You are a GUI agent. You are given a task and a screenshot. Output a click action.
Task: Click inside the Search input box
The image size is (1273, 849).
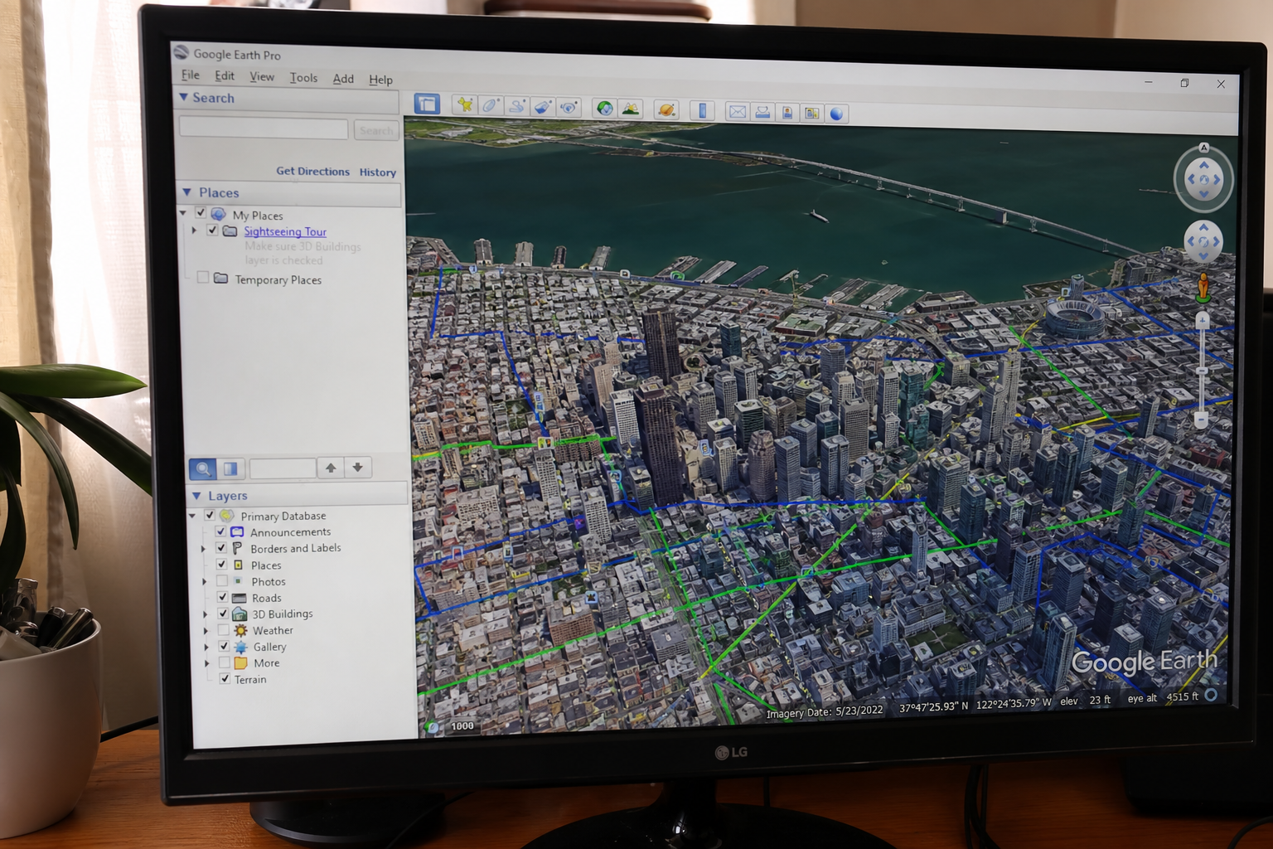pos(264,128)
